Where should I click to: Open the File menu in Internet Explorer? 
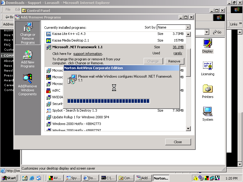coord(8,9)
